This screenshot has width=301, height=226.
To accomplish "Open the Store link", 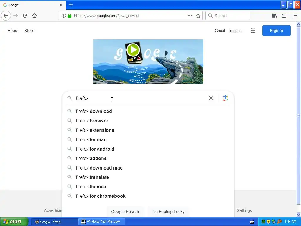I will coord(29,31).
